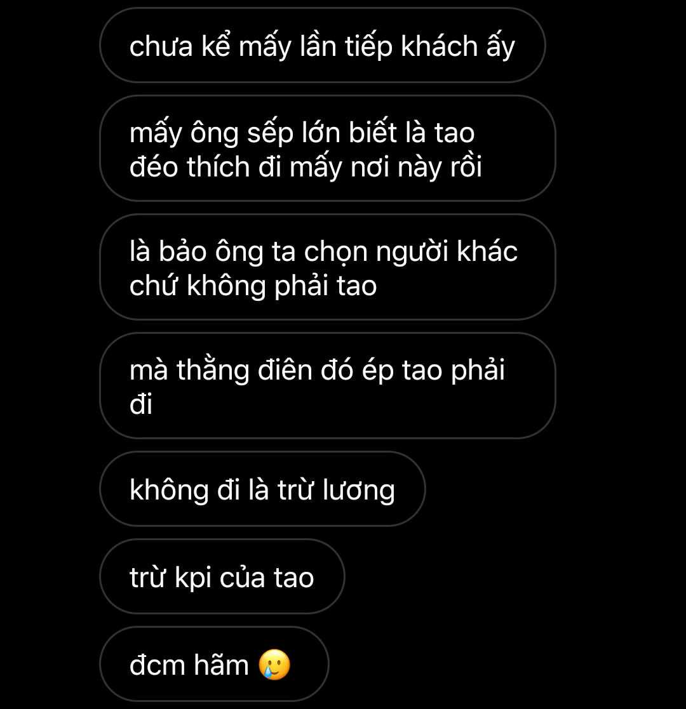686x709 pixels.
Task: Select the message starting "là bảo ông ta"
Action: pos(328,267)
